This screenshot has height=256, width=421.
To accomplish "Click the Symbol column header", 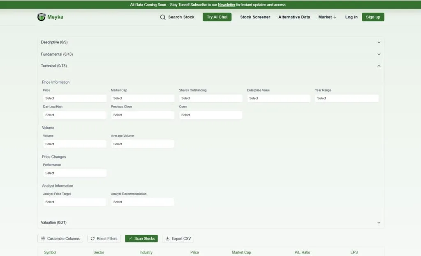I will (50, 252).
